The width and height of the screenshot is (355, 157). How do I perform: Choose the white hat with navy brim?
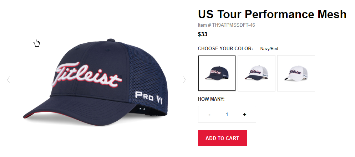(257, 73)
